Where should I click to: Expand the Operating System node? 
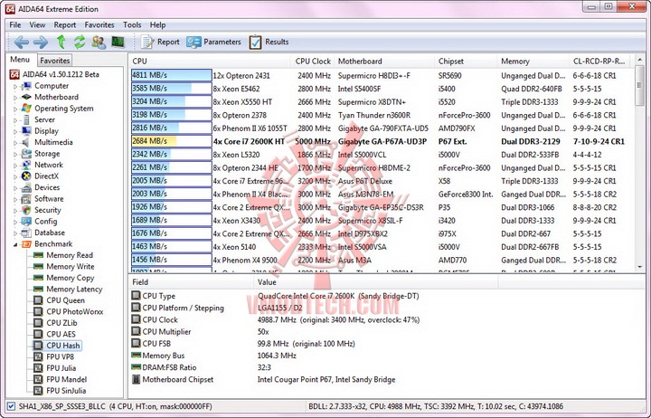pyautogui.click(x=15, y=109)
